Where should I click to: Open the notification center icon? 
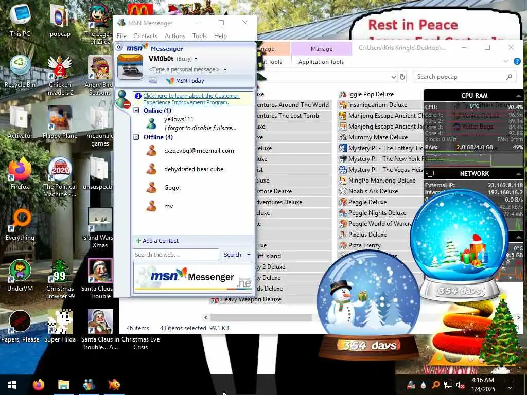click(510, 385)
